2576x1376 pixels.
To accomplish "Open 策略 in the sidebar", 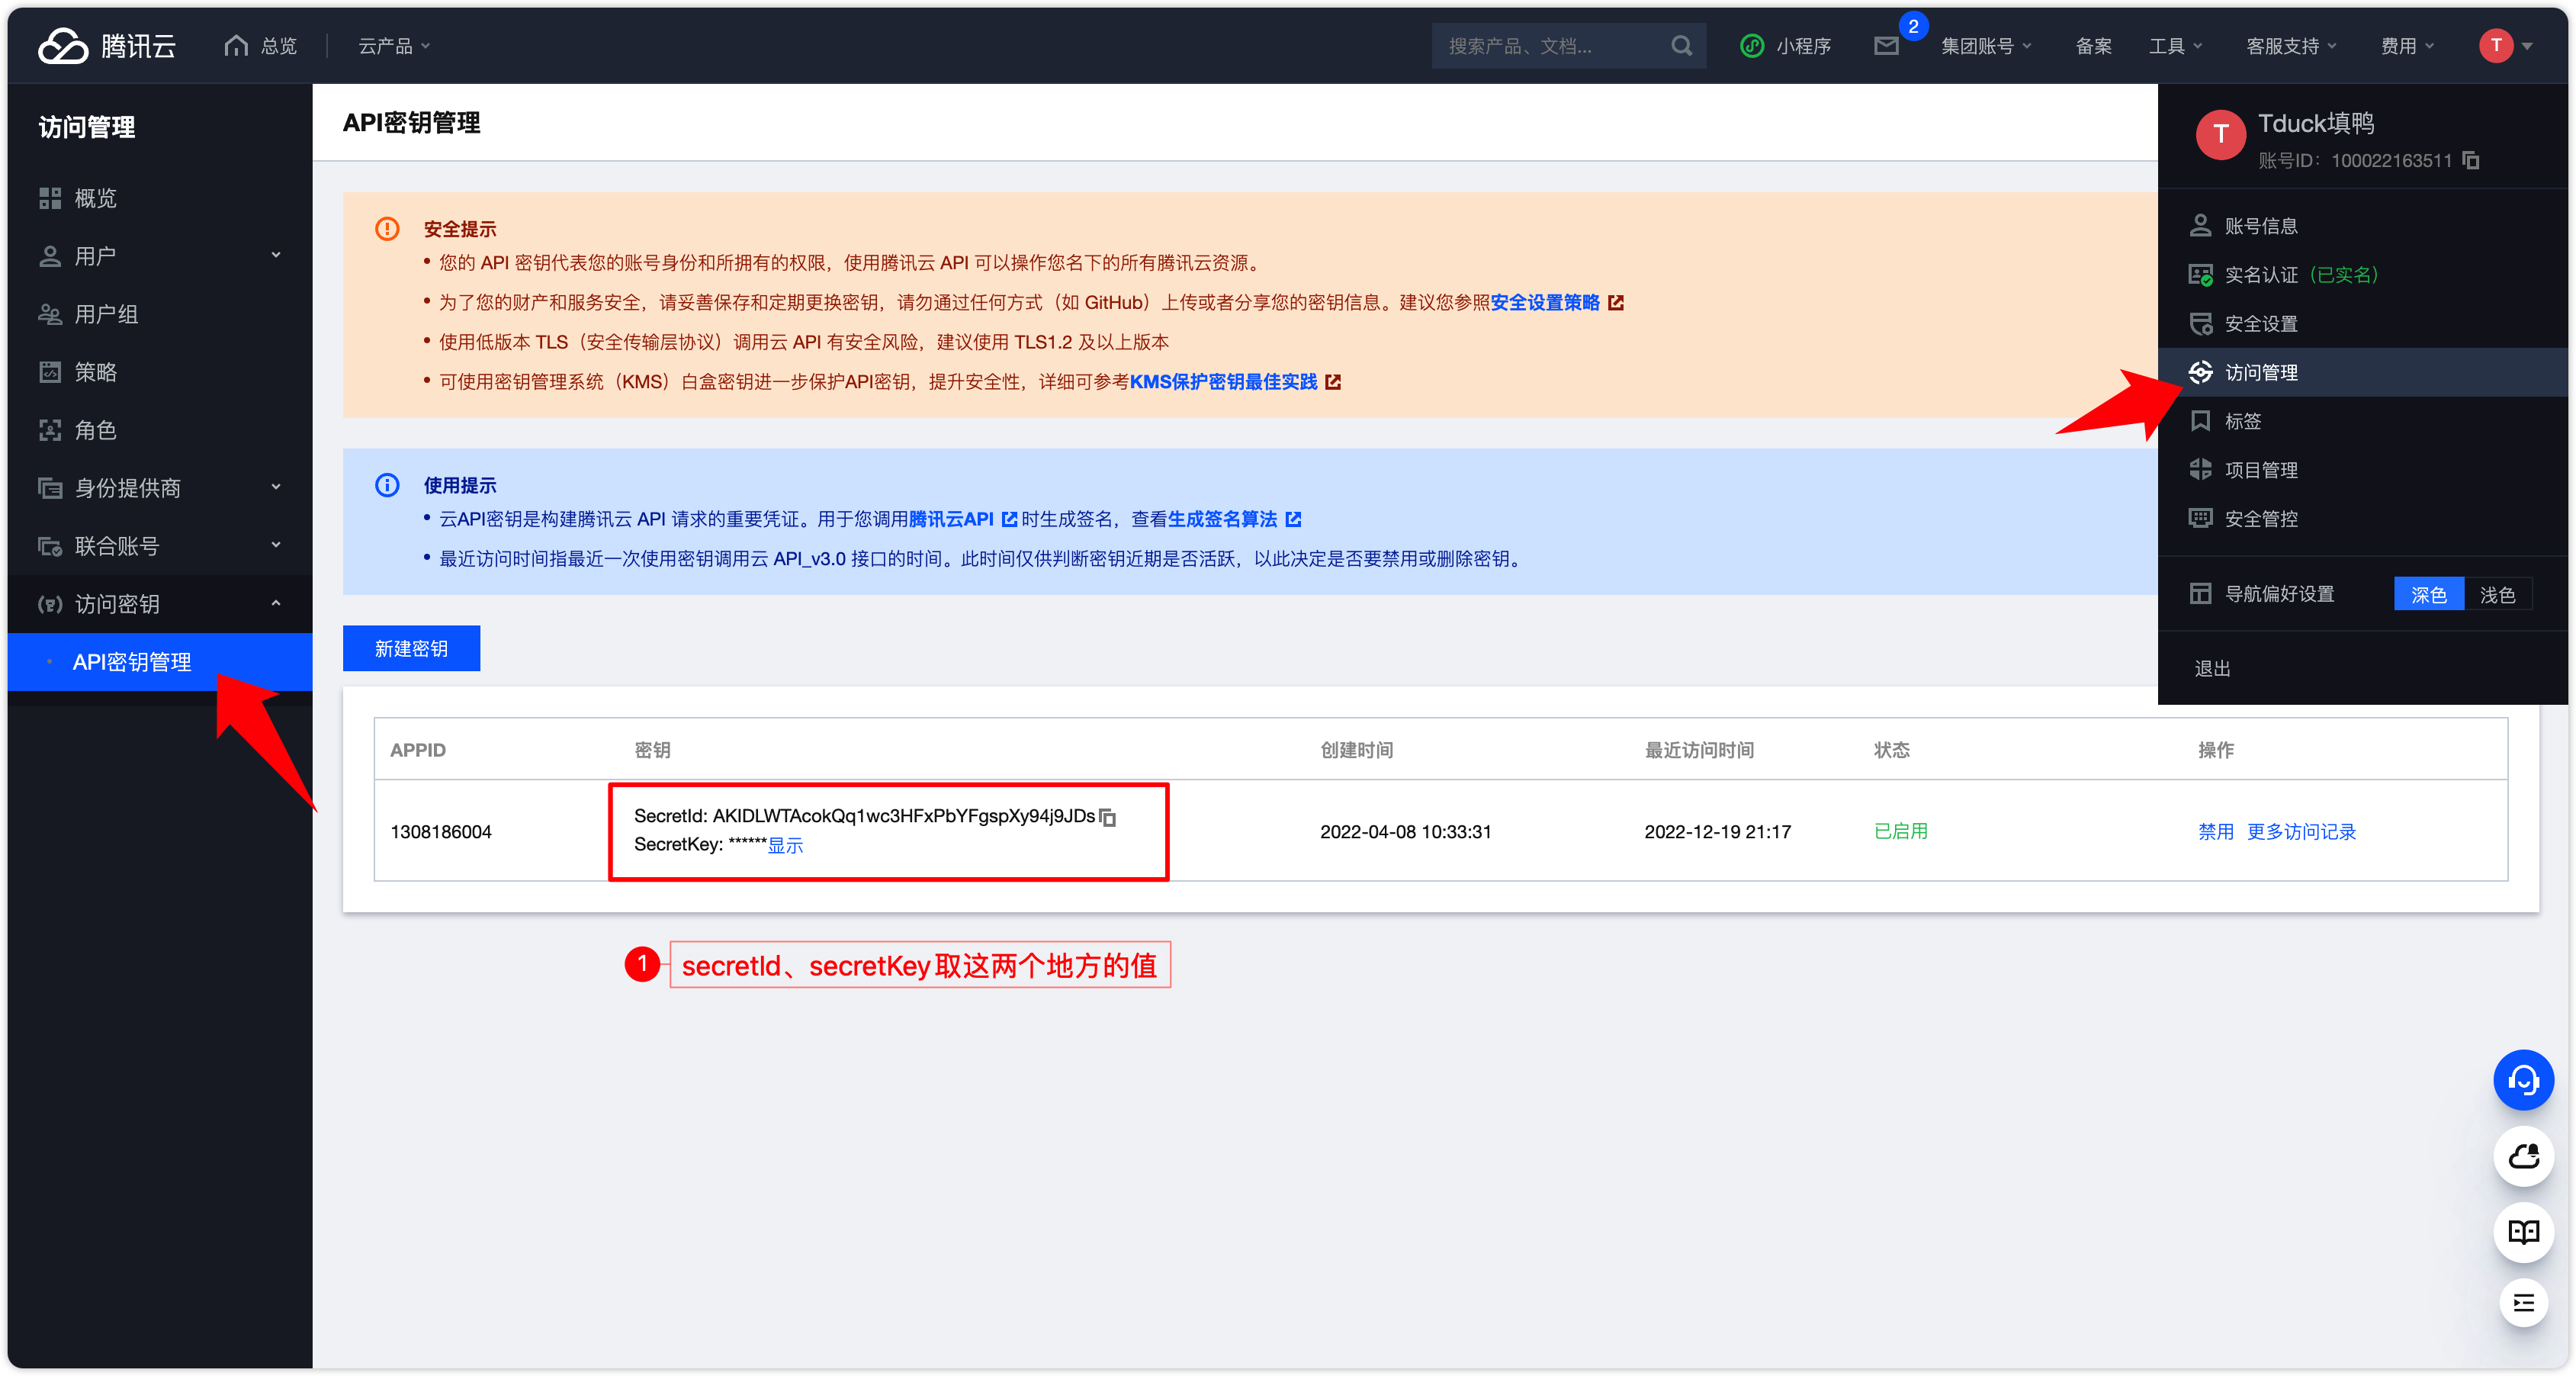I will tap(96, 372).
